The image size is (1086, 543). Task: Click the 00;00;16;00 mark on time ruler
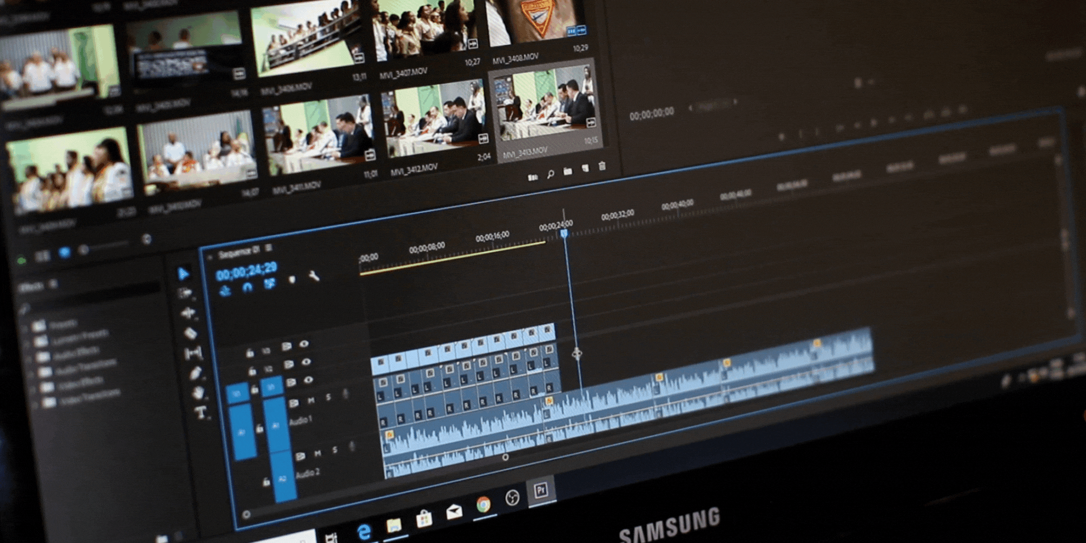492,237
